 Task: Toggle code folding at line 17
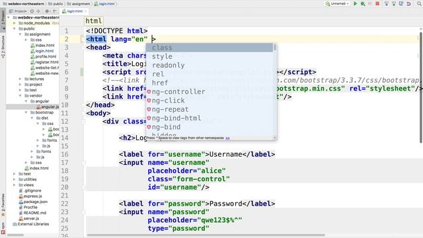[x=83, y=163]
